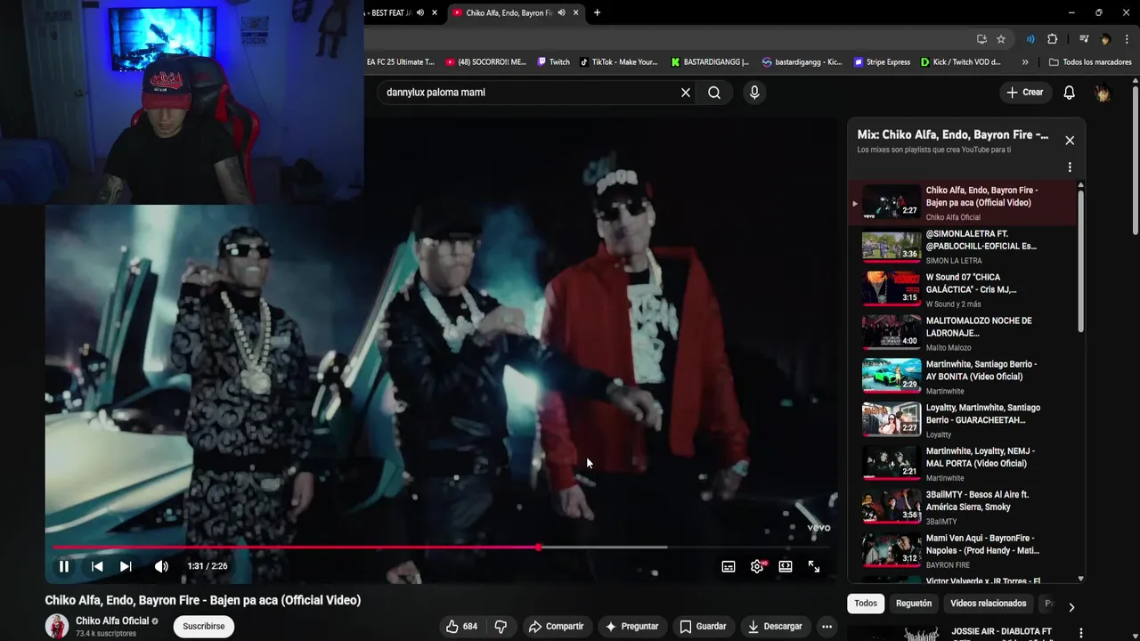1140x641 pixels.
Task: Open the YouTube account avatar menu
Action: (1103, 93)
